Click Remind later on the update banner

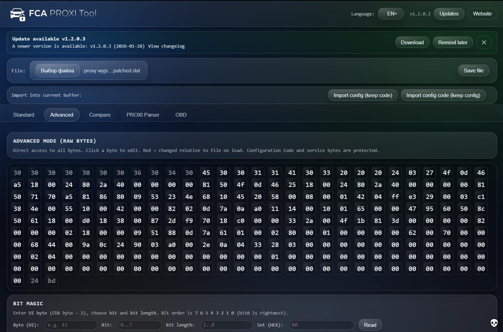[453, 42]
